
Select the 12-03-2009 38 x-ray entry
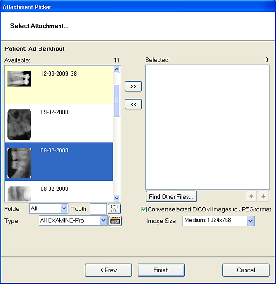point(59,85)
